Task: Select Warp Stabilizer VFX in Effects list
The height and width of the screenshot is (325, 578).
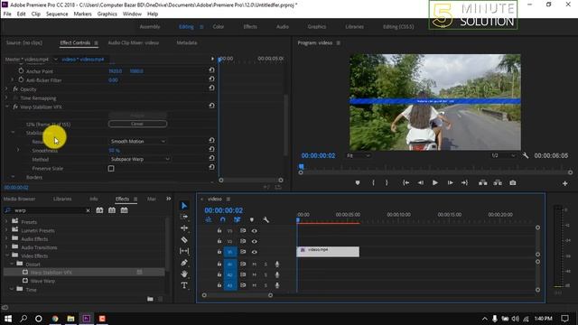Action: [51, 273]
